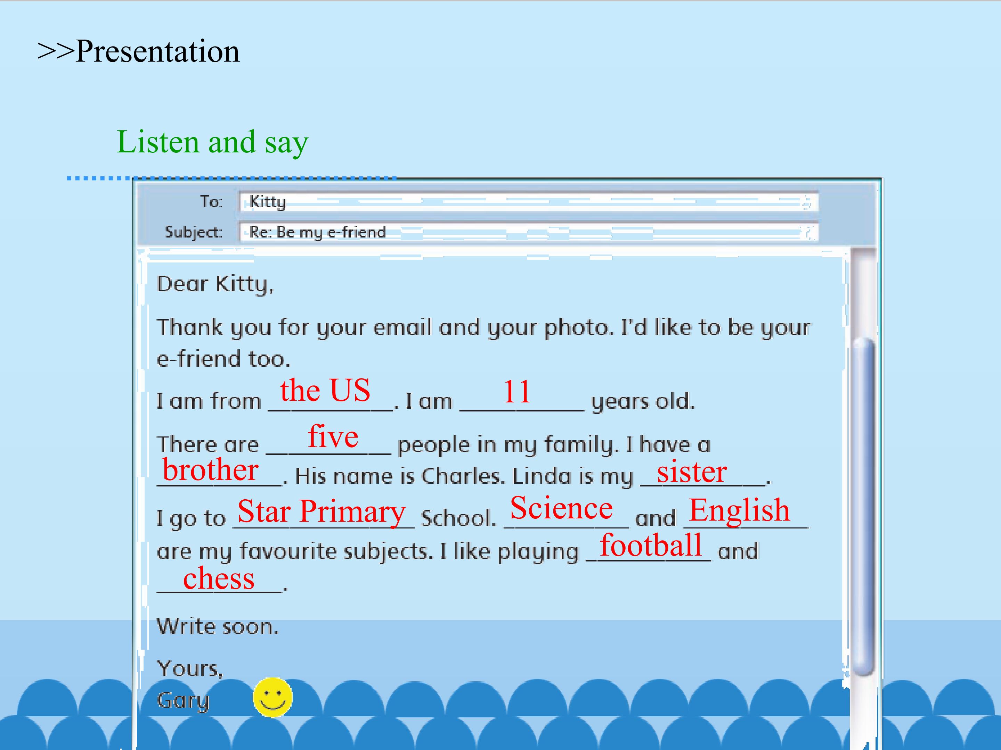Click the "To:" label

tap(212, 202)
